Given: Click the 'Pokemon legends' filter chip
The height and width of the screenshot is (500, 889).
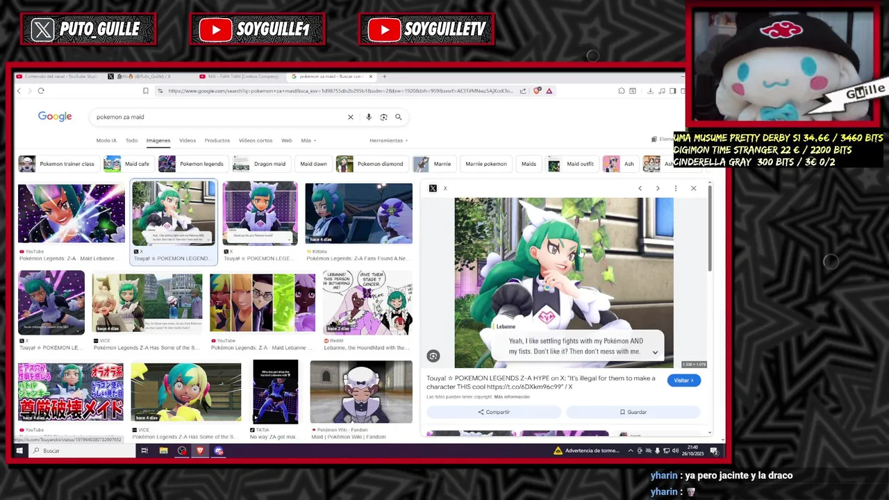Looking at the screenshot, I should click(192, 164).
